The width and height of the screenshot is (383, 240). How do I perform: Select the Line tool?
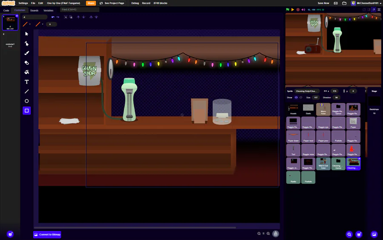[27, 91]
